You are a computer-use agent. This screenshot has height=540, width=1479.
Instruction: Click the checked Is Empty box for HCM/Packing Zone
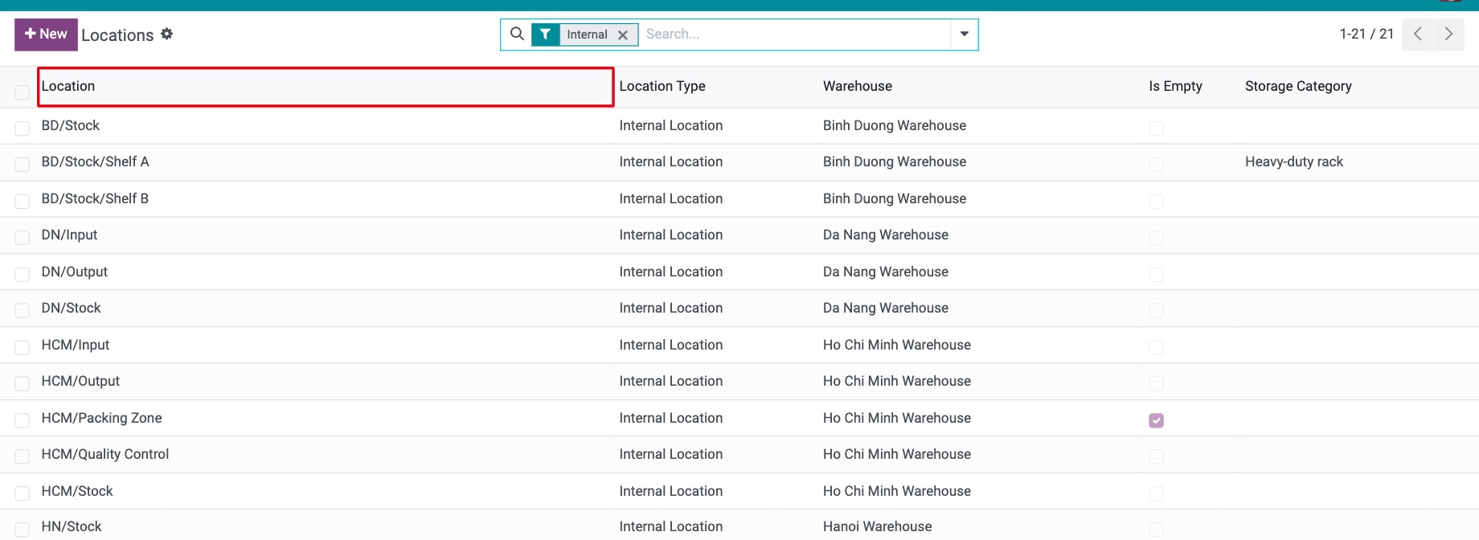point(1156,420)
